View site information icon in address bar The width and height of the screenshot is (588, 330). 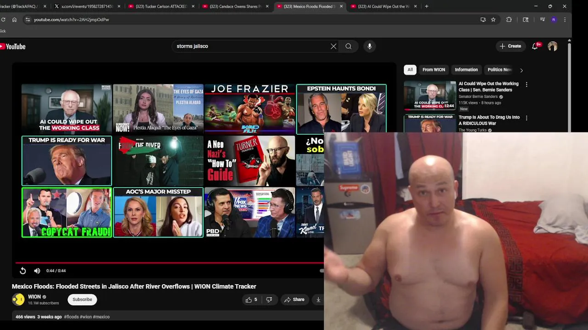click(28, 20)
